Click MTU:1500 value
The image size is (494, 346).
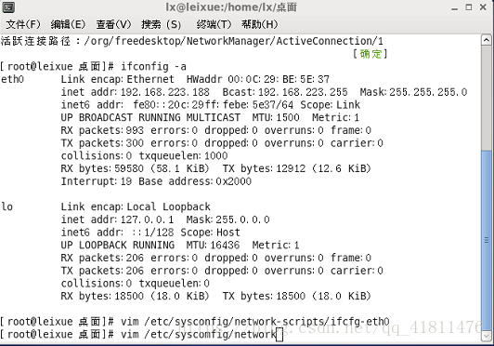(276, 117)
